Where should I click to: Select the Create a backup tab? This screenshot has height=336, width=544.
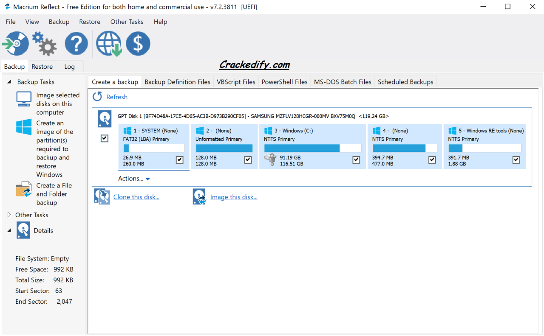click(115, 82)
